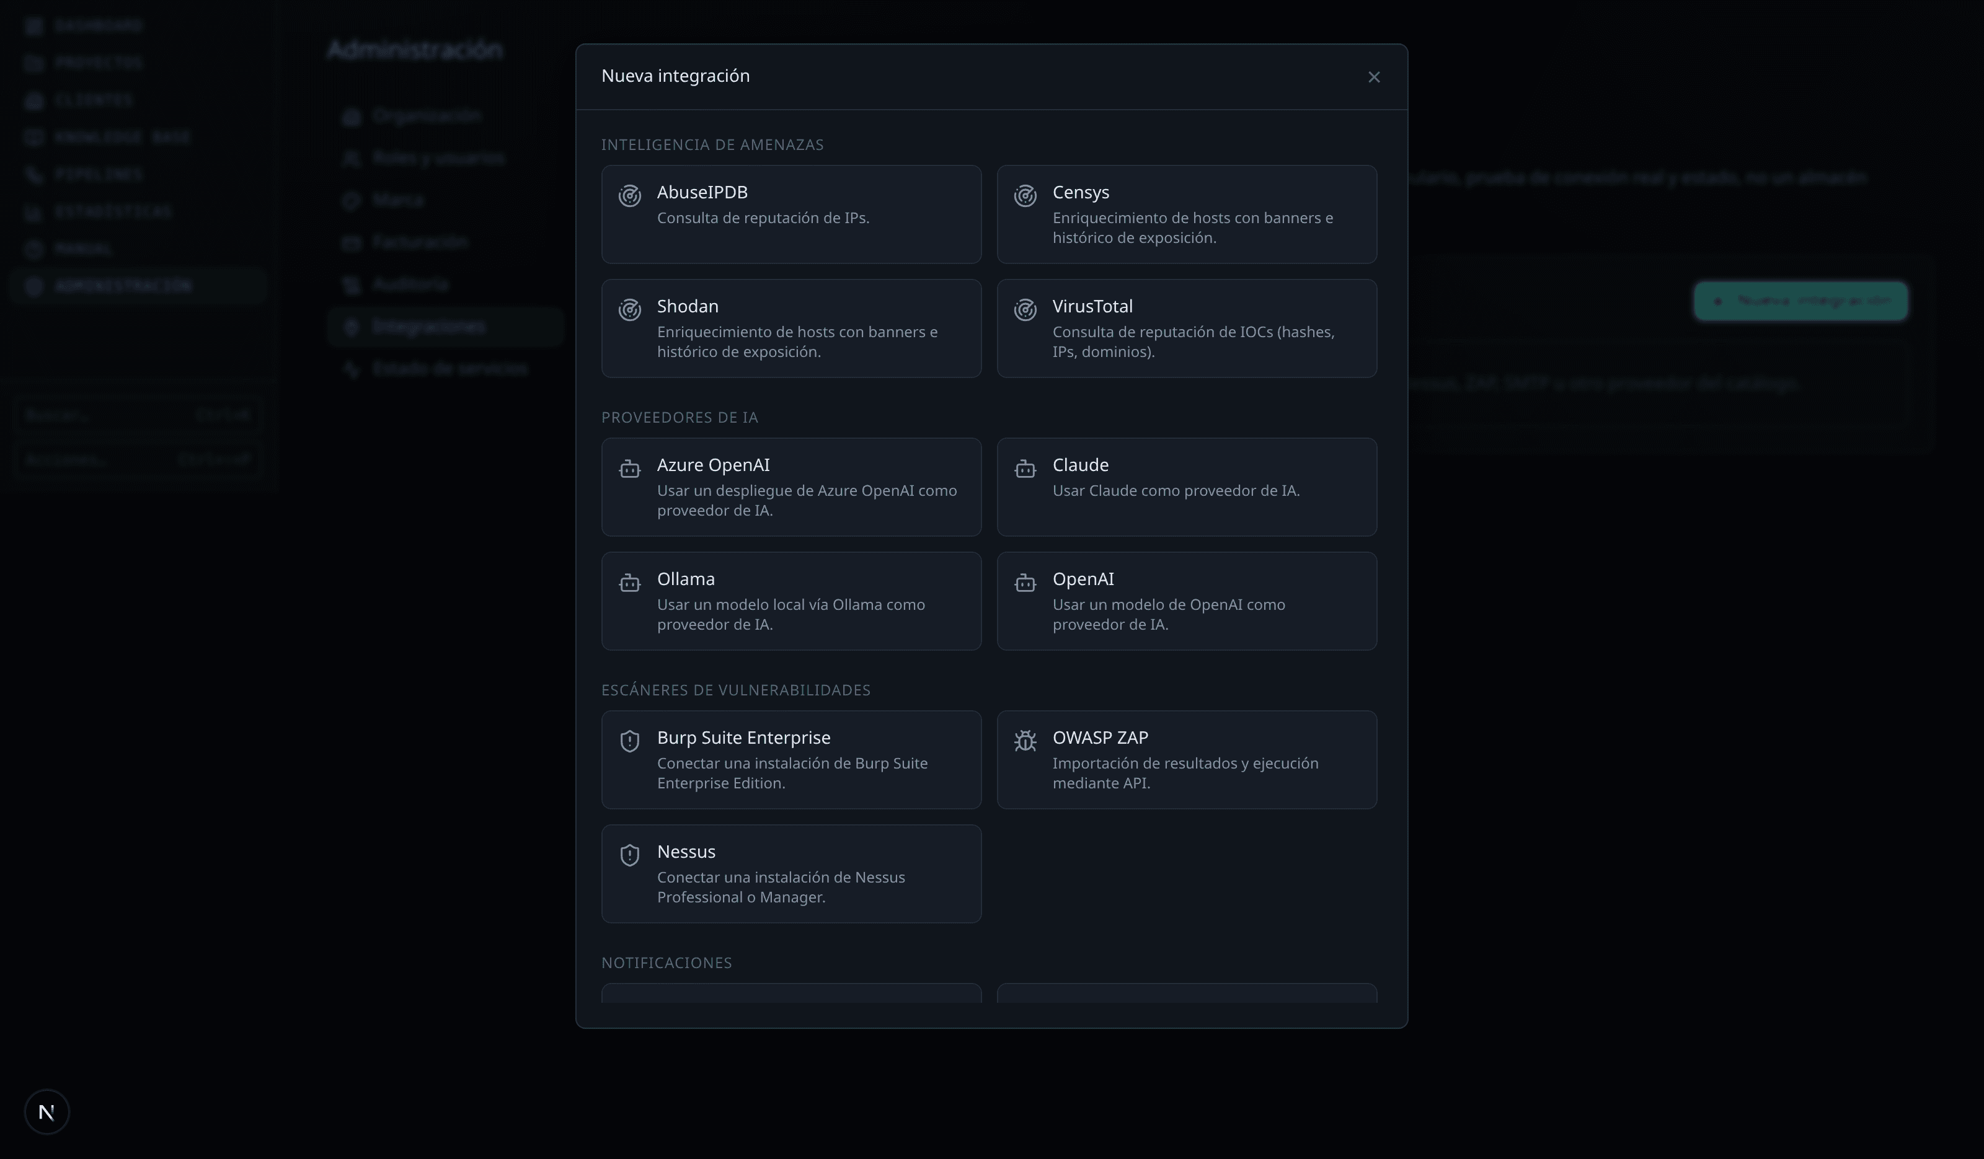Close the Nueva integración dialog
Screen dimensions: 1984x1159
click(x=1374, y=77)
